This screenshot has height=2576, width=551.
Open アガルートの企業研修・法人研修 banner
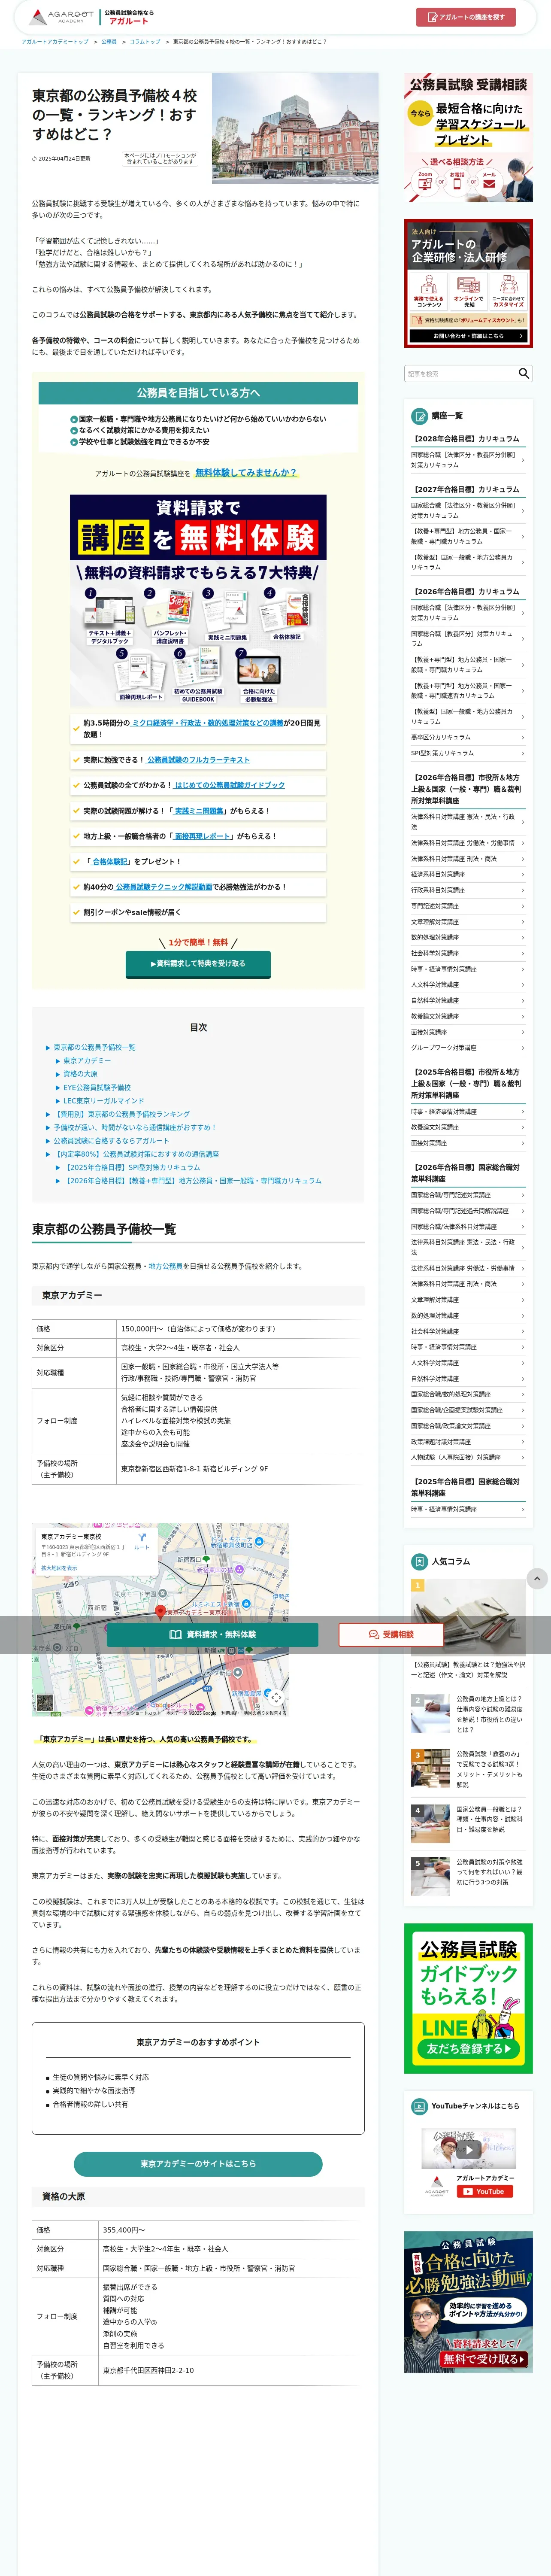pos(468,283)
